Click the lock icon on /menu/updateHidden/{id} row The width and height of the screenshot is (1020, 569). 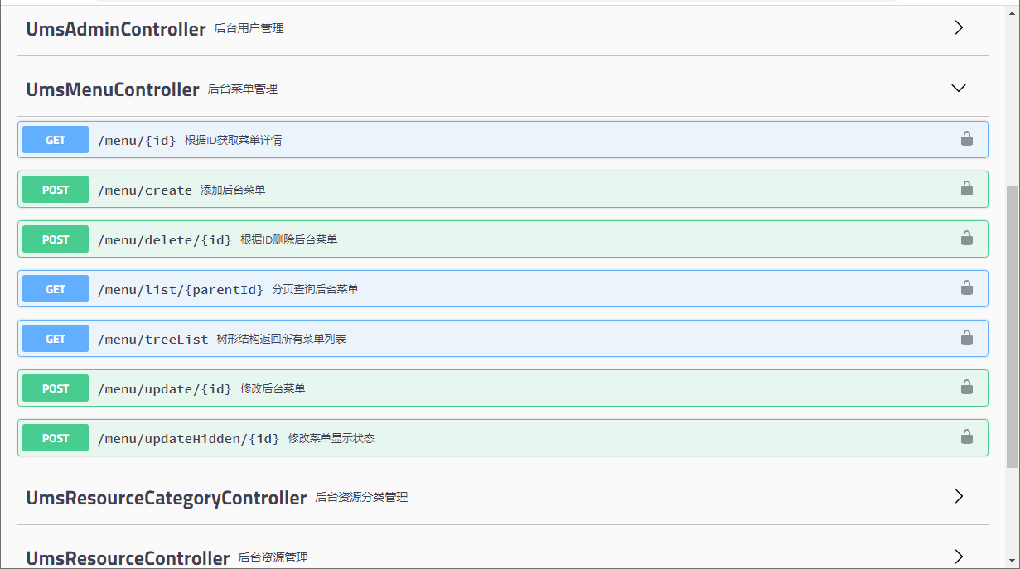pos(966,437)
